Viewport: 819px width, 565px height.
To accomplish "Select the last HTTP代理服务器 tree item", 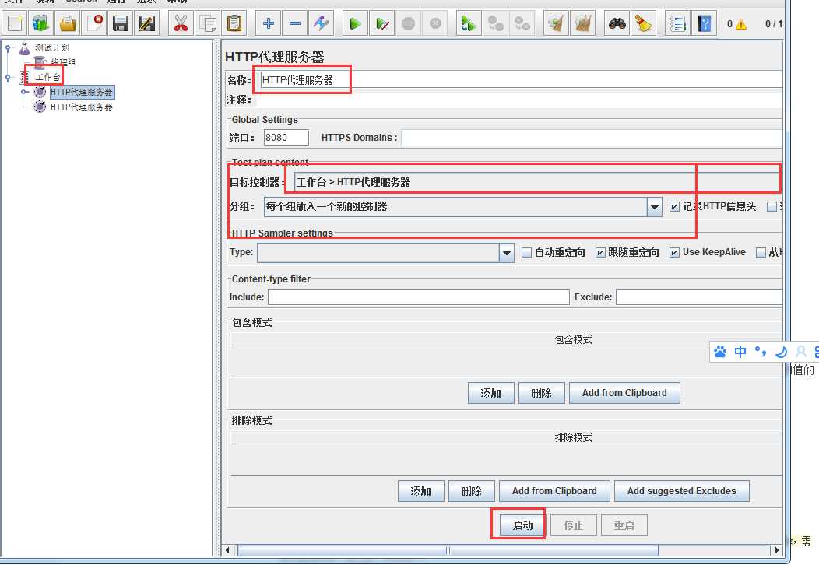I will tap(82, 107).
